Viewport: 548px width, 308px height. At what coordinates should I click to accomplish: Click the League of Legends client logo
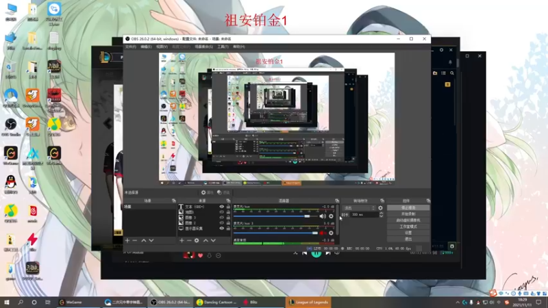click(105, 57)
